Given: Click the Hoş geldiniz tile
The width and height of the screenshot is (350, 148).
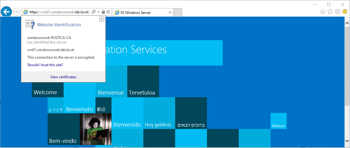Looking at the screenshot, I should point(159,113).
